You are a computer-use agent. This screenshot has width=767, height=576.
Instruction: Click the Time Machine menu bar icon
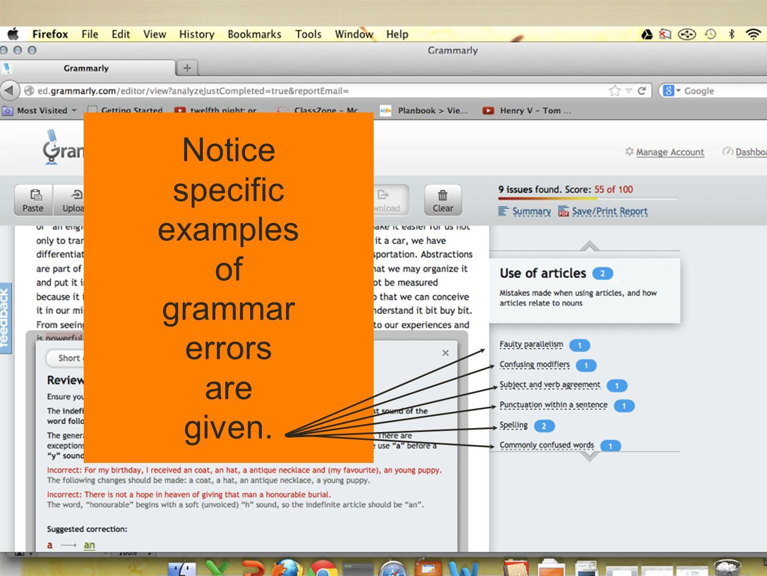click(710, 34)
